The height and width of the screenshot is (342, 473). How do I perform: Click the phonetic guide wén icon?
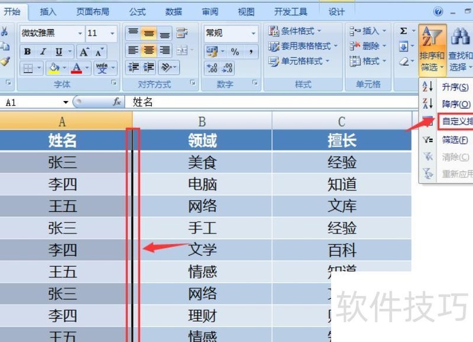(x=102, y=69)
